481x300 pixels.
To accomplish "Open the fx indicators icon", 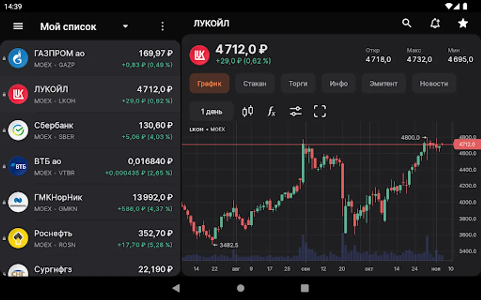I will [x=272, y=111].
